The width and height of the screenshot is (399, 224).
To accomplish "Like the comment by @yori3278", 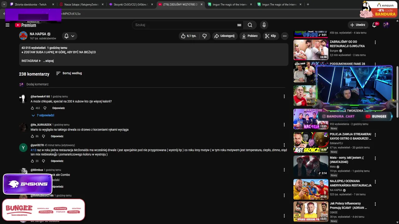I will pyautogui.click(x=32, y=161).
